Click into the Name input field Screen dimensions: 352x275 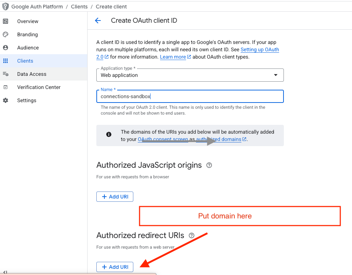pyautogui.click(x=190, y=97)
